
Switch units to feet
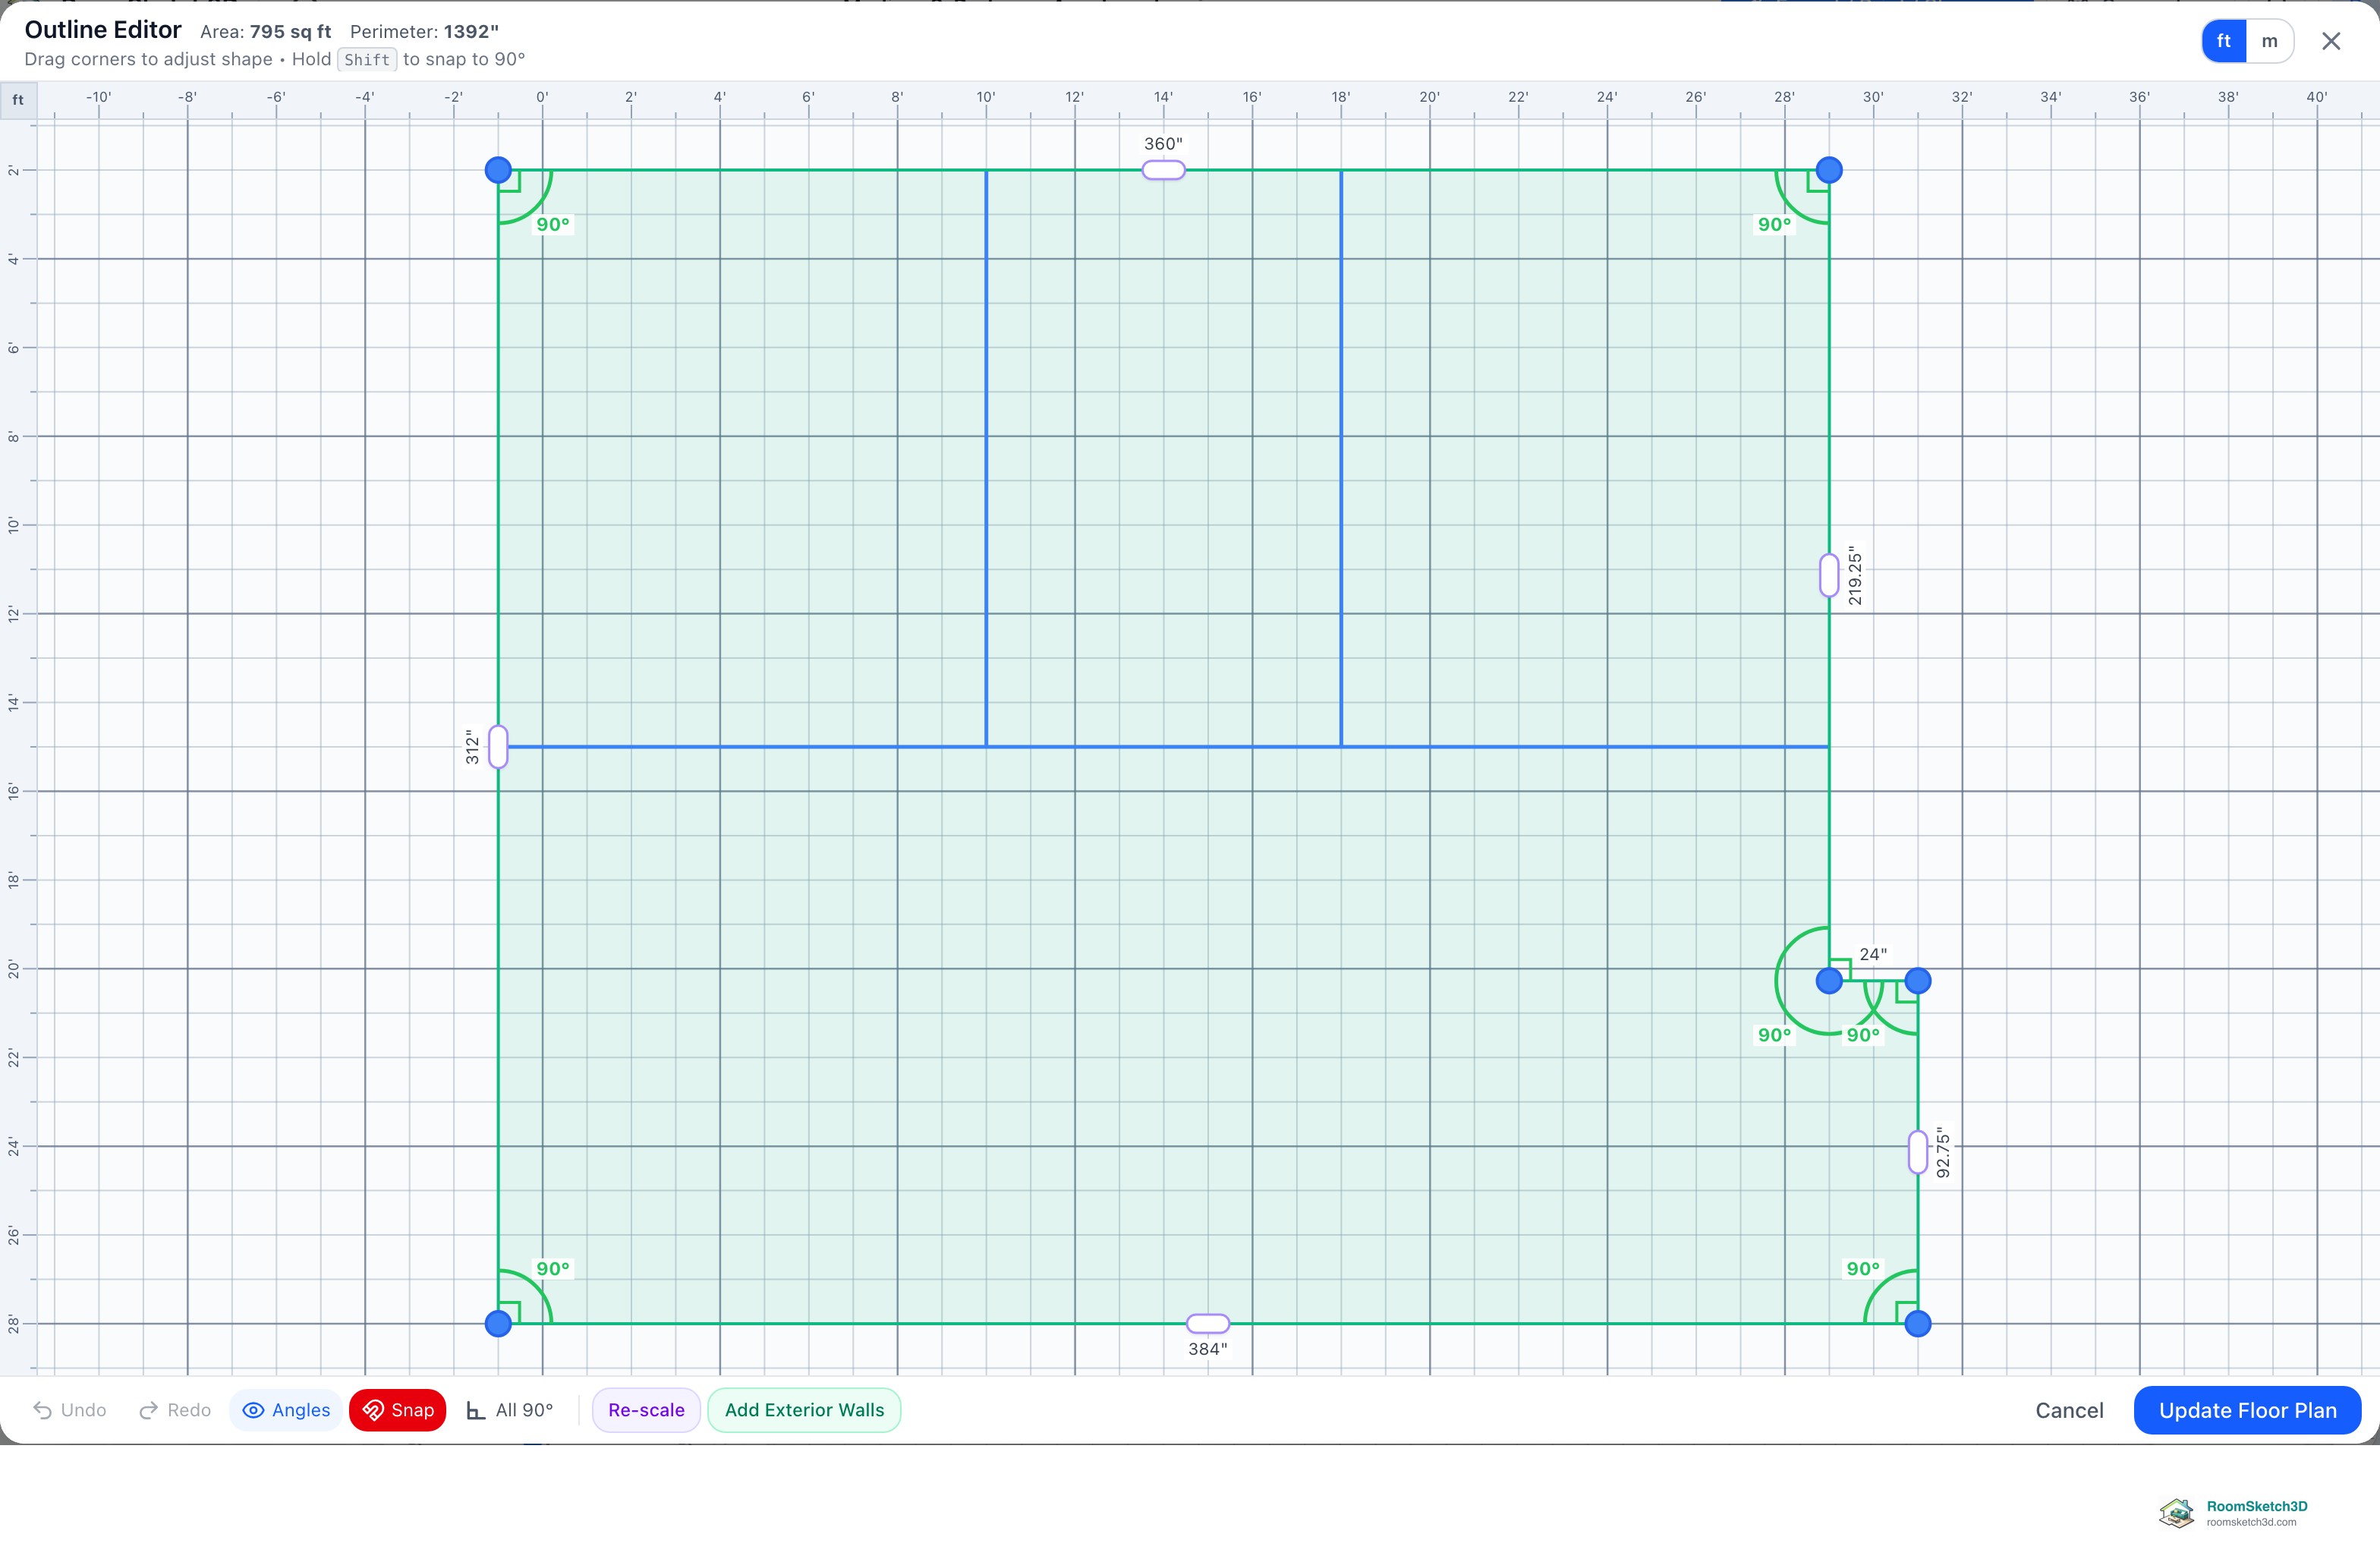(2224, 41)
